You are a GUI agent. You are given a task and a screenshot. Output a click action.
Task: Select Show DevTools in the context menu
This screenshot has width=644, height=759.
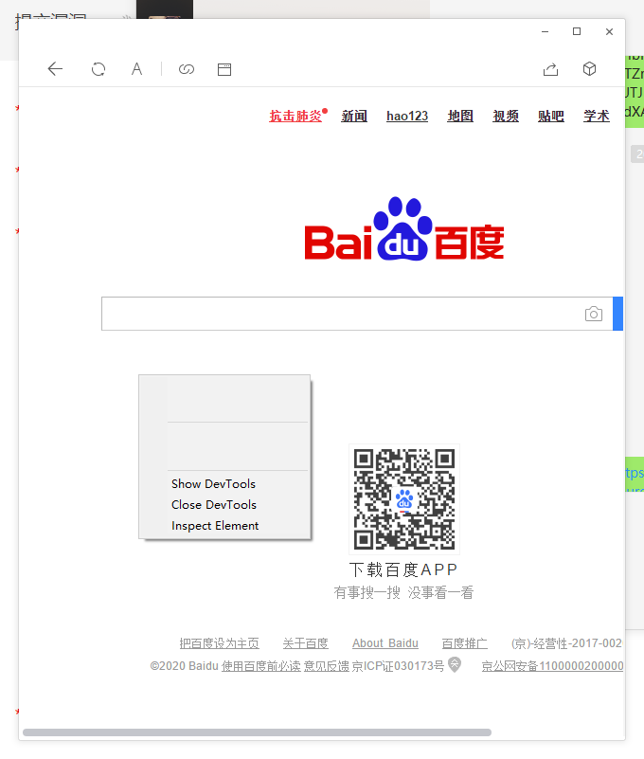coord(213,483)
